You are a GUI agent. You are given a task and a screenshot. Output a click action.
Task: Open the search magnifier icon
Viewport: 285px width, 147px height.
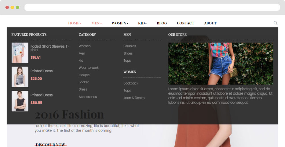coord(275,23)
